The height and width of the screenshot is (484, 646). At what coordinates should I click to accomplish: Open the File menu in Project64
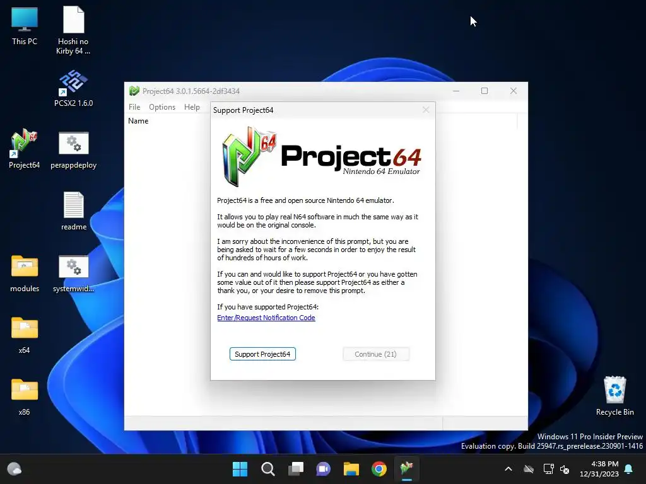(x=134, y=107)
